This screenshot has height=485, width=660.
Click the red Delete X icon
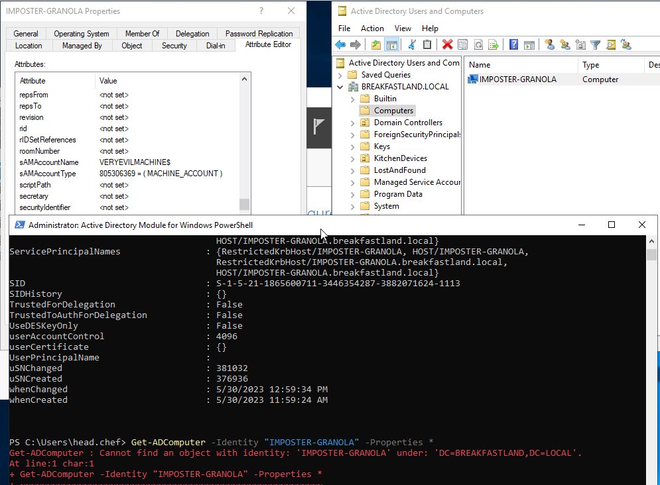click(447, 44)
